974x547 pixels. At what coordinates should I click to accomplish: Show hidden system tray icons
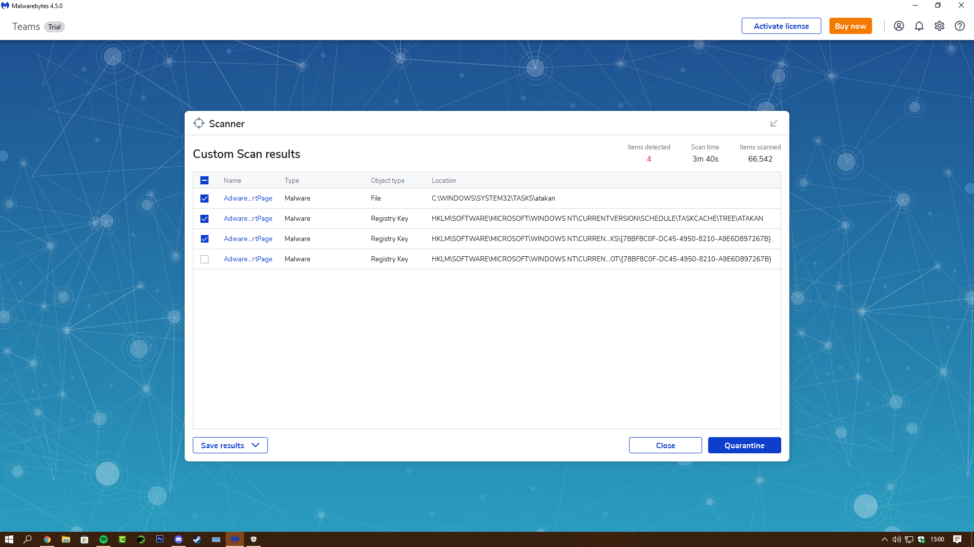point(884,539)
